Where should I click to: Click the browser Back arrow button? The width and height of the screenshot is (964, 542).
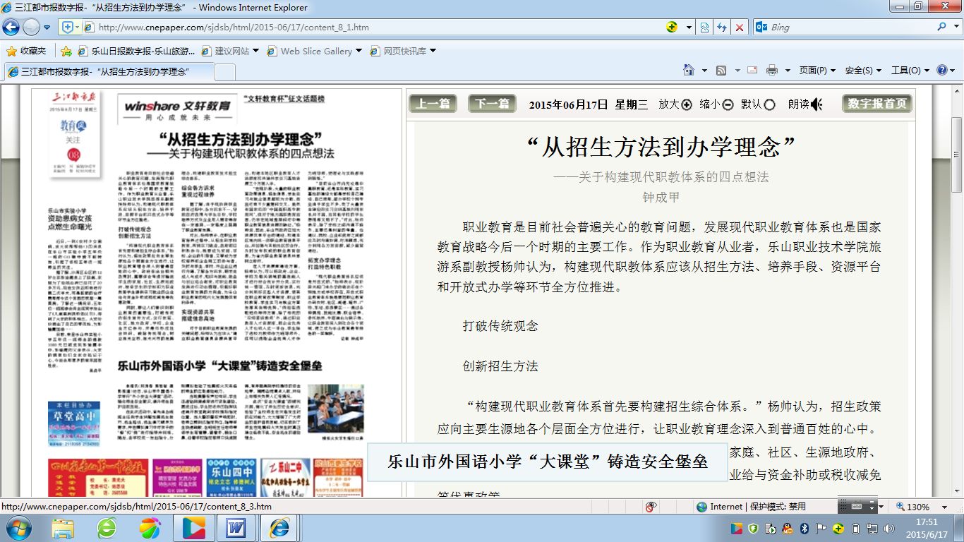[x=11, y=28]
